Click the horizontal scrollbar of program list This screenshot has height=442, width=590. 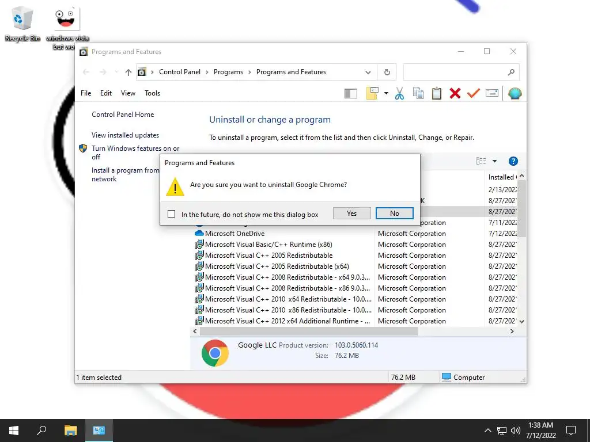(309, 331)
